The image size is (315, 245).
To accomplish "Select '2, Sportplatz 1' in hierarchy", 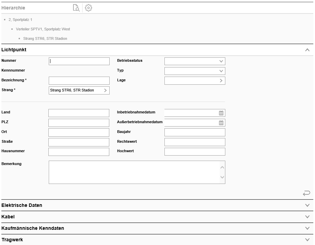I will pyautogui.click(x=20, y=20).
